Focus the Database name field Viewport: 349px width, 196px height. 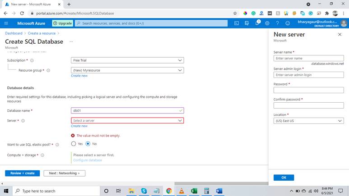tap(127, 111)
